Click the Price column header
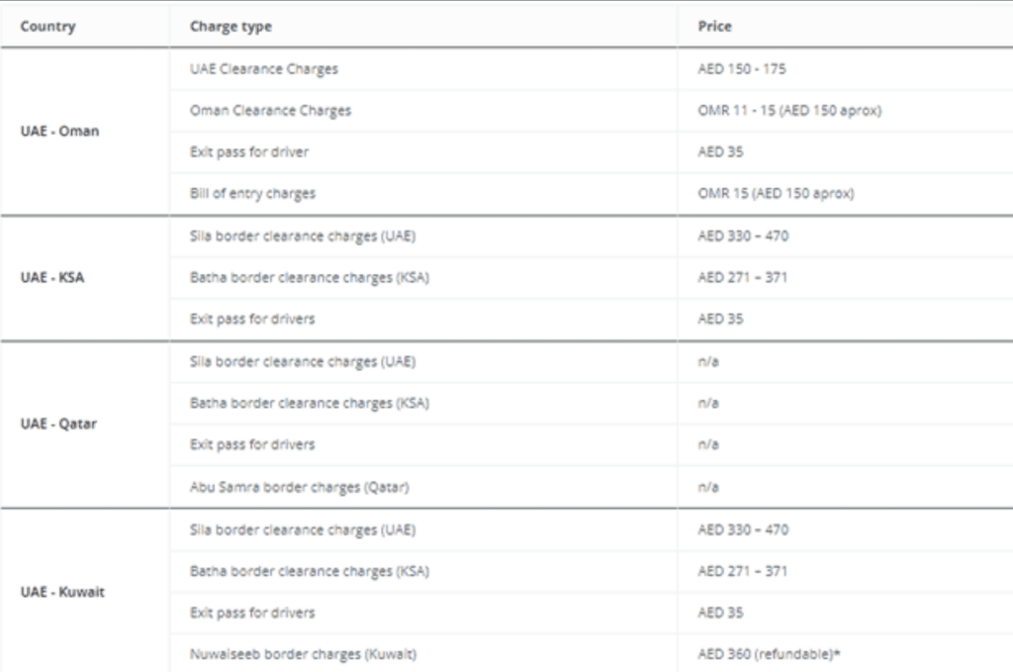The width and height of the screenshot is (1013, 672). [714, 27]
